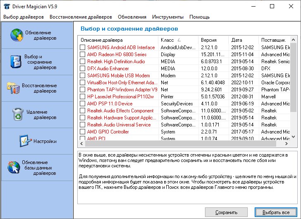
Task: Check the SAMSUNG Android ADB Interface checkbox
Action: click(x=83, y=48)
